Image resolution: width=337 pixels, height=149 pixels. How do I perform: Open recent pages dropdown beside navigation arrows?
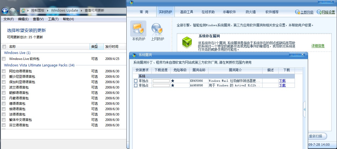click(18, 11)
